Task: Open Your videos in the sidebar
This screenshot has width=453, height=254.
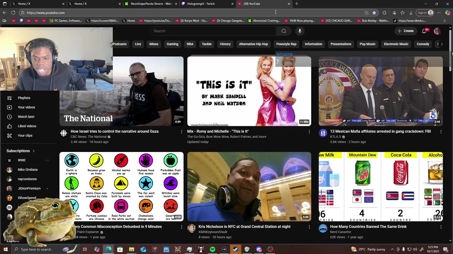Action: tap(26, 107)
